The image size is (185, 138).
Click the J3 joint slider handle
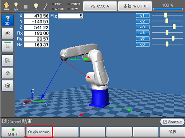pyautogui.click(x=174, y=27)
